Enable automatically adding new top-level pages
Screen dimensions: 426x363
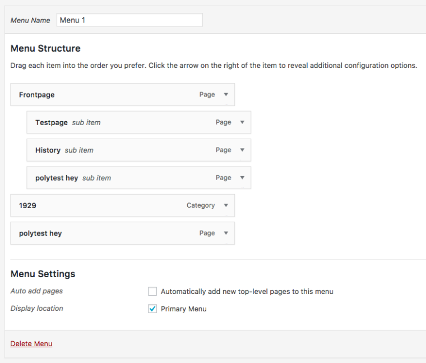coord(152,291)
